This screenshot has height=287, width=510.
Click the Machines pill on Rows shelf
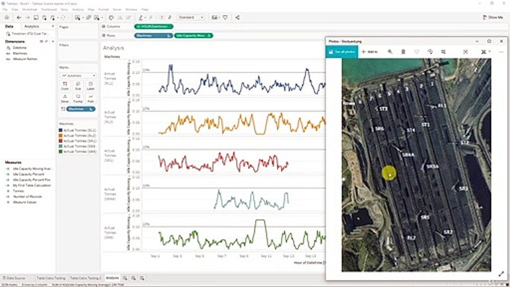153,35
